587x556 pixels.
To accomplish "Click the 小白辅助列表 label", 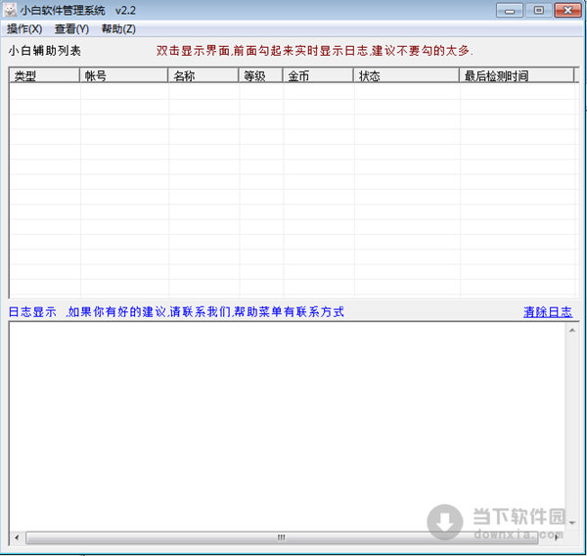I will coord(45,51).
